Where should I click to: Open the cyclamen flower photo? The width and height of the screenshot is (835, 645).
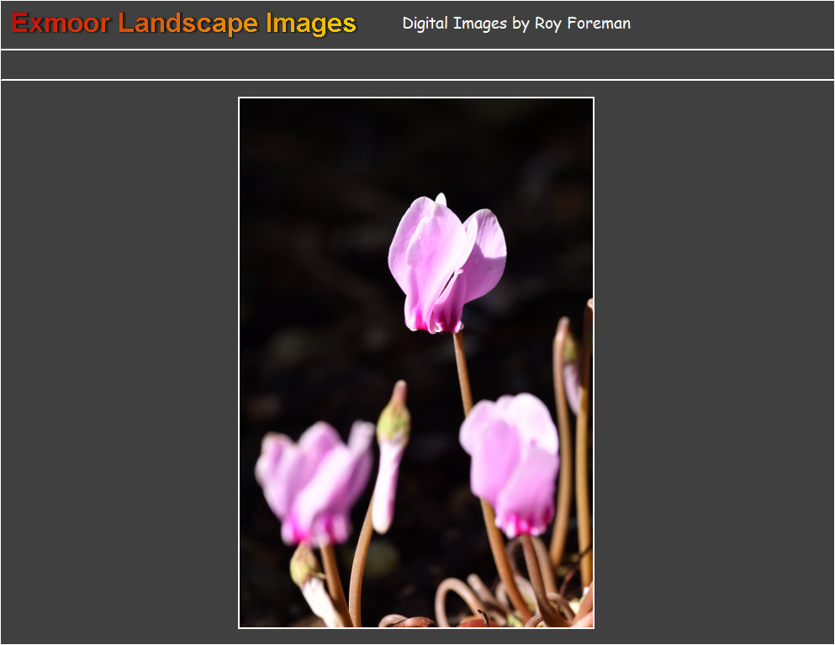point(416,362)
